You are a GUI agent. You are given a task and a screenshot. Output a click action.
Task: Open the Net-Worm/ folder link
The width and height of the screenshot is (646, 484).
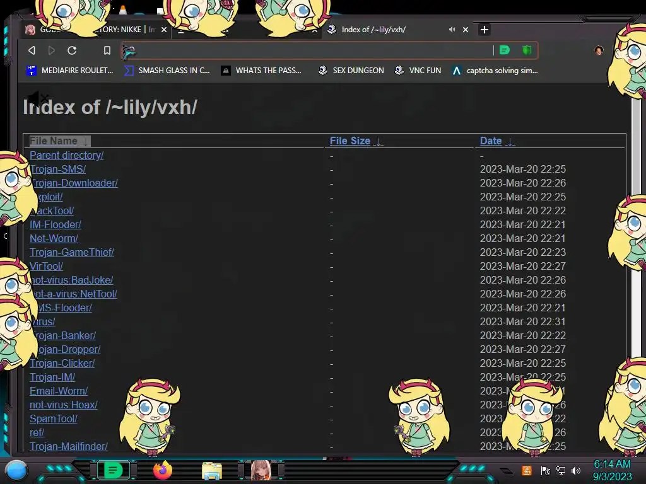pos(54,238)
